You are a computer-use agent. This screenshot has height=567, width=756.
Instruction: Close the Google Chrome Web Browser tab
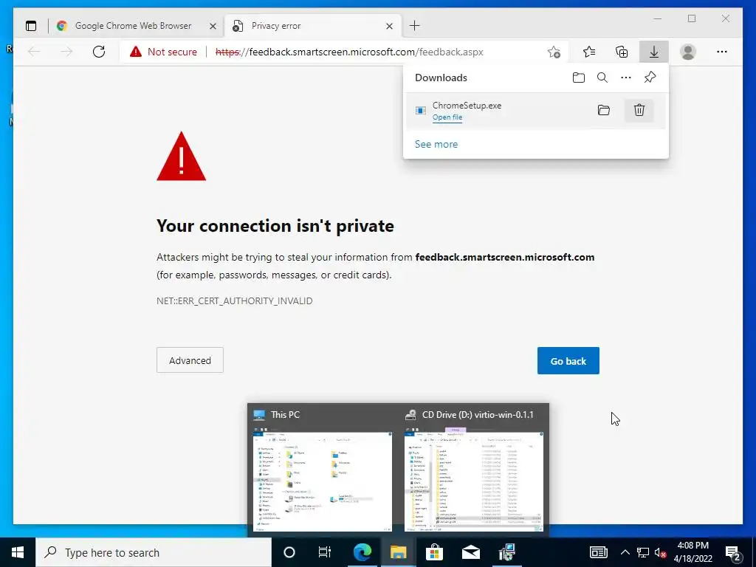213,26
